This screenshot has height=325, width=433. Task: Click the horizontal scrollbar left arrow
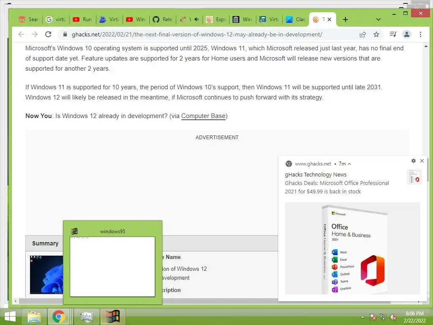[16, 301]
